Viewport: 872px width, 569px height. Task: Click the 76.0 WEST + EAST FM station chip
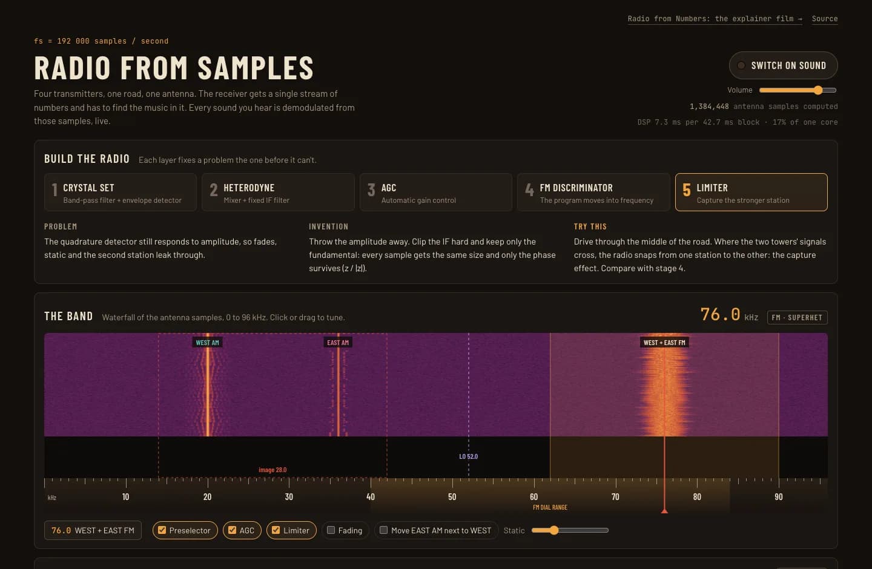tap(93, 530)
